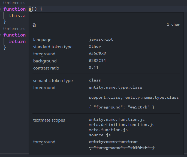Click the contrast ratio value '8.11'

point(93,68)
